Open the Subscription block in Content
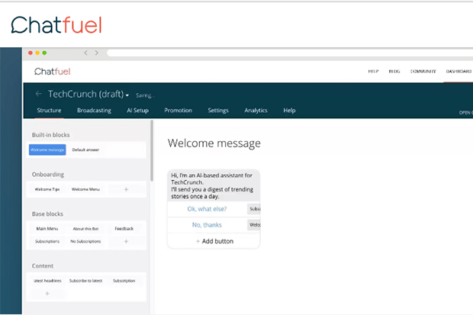473x315 pixels. tap(124, 281)
